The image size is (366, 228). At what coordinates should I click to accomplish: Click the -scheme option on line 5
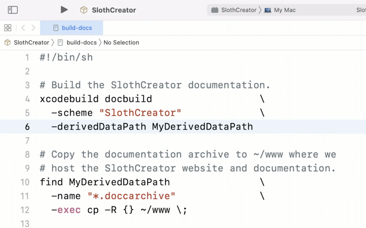point(72,113)
